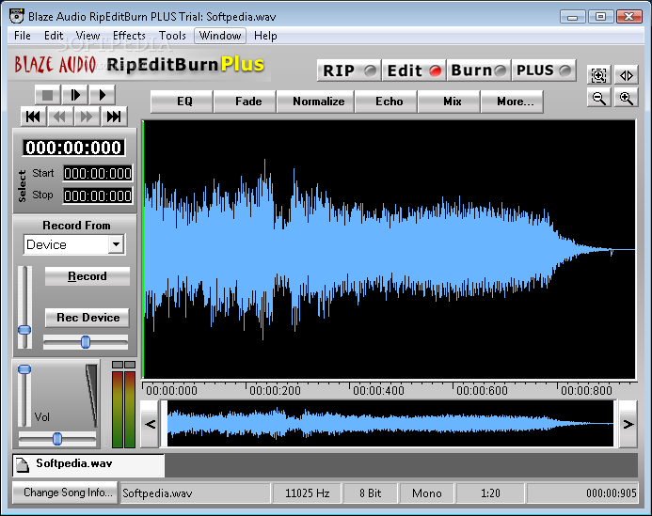The height and width of the screenshot is (516, 652).
Task: Click the 00:00:600 timeline marker
Action: 482,391
